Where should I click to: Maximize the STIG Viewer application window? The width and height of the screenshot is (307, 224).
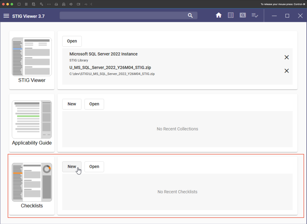click(287, 16)
